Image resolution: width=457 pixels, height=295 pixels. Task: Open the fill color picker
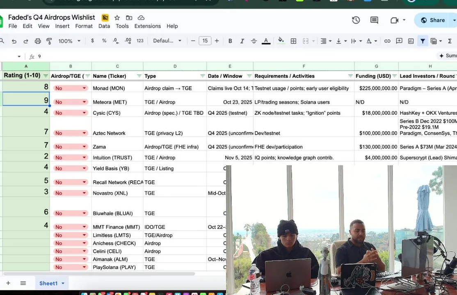281,41
